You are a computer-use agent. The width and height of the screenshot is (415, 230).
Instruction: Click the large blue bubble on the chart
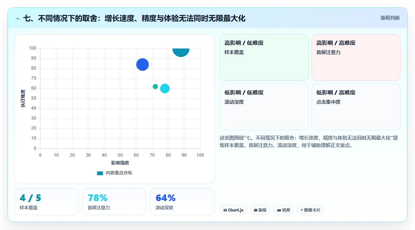pos(142,64)
